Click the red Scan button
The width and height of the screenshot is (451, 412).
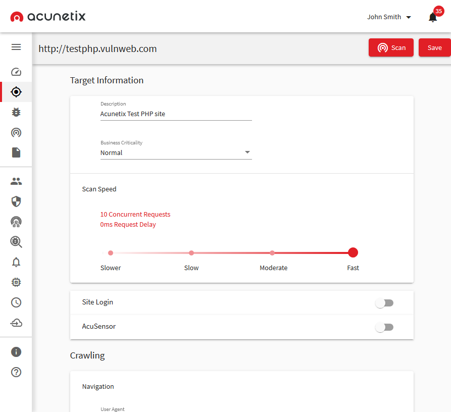pyautogui.click(x=391, y=47)
